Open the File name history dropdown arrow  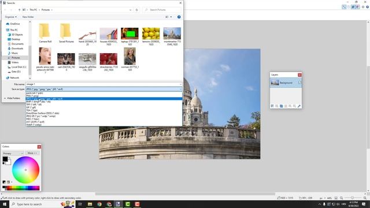180,84
